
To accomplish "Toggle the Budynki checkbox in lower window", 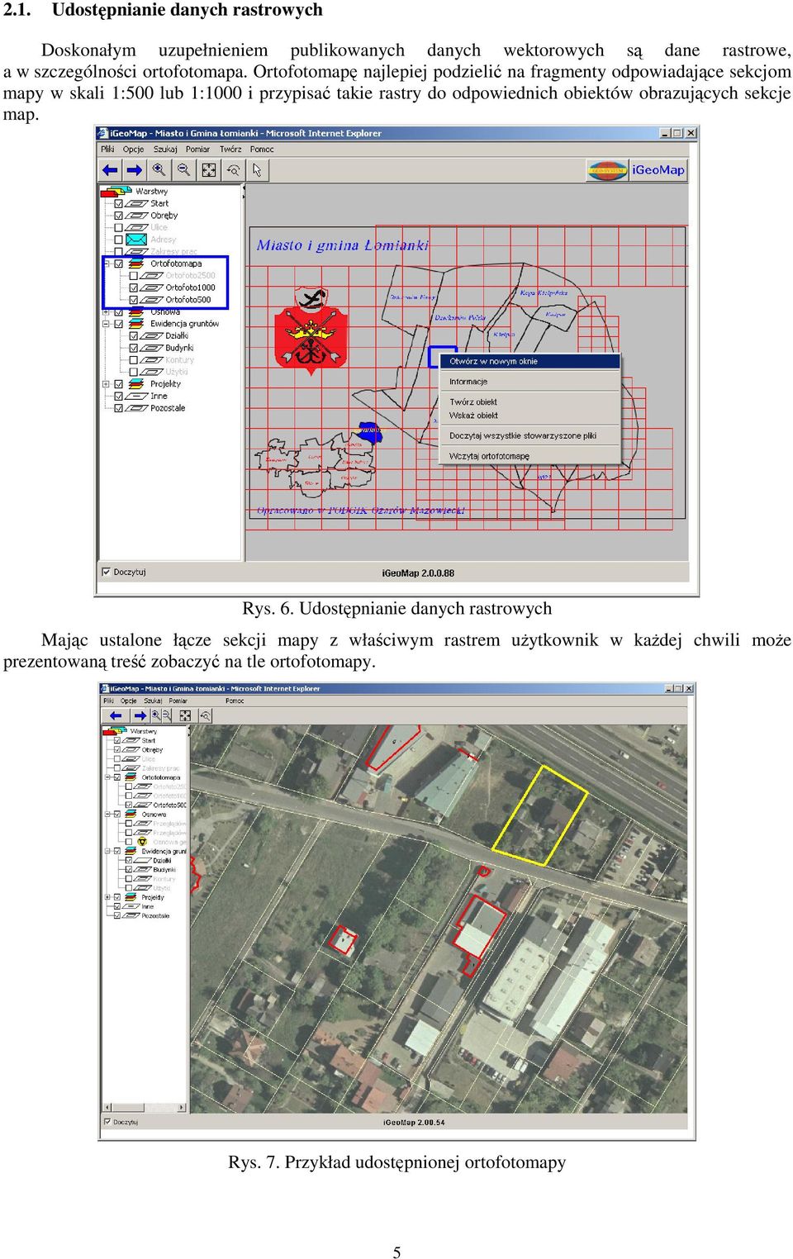I will pos(129,870).
